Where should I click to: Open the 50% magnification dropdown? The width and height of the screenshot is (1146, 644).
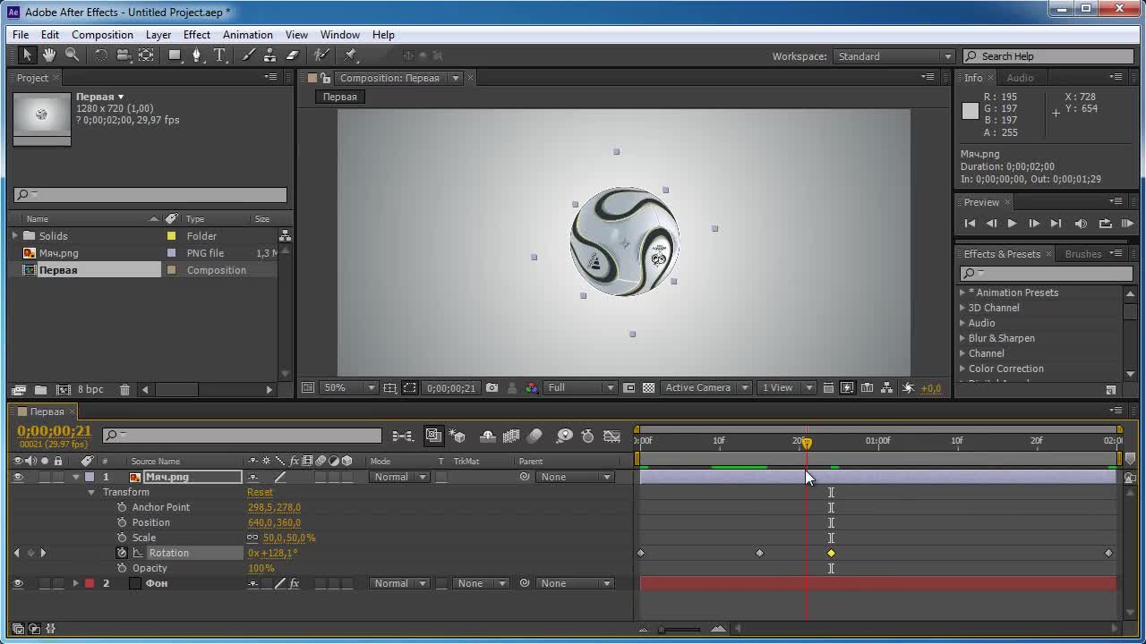pos(350,388)
